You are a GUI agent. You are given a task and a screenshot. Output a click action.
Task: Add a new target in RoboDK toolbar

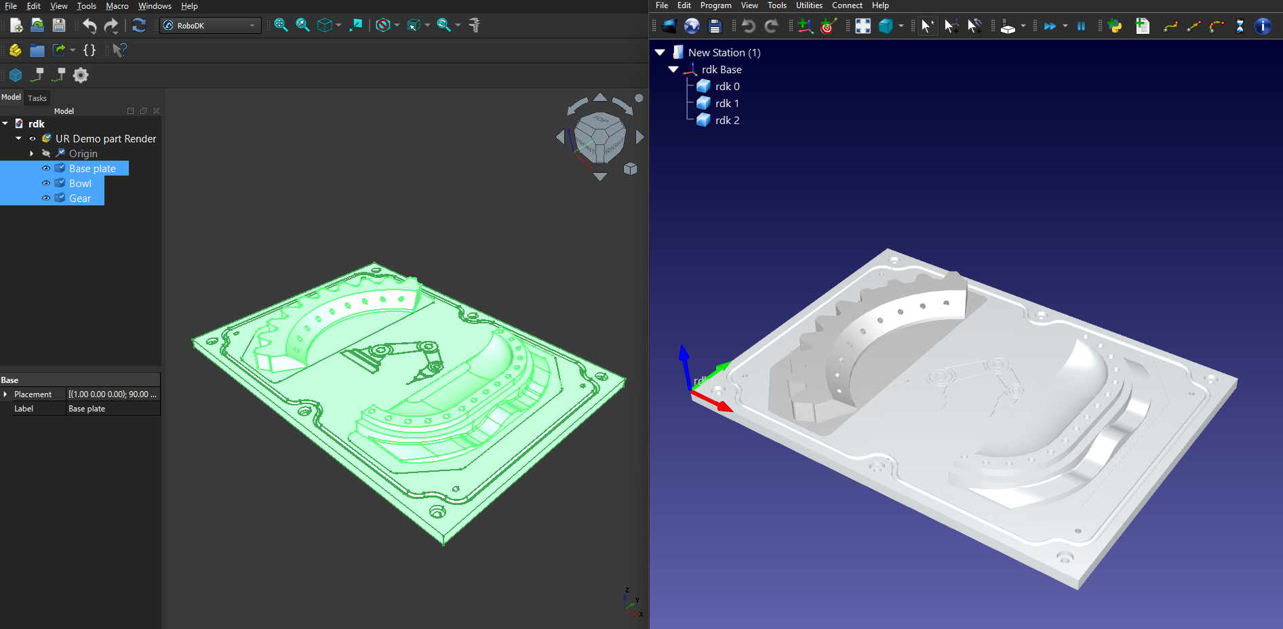828,26
